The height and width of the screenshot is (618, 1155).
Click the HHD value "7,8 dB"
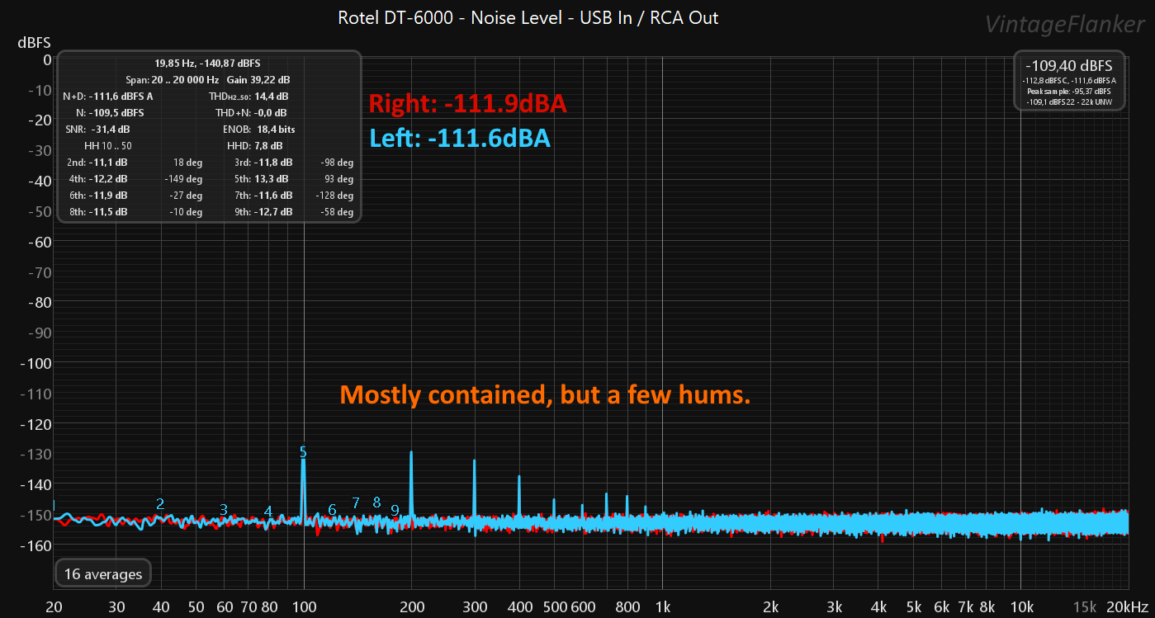click(268, 146)
